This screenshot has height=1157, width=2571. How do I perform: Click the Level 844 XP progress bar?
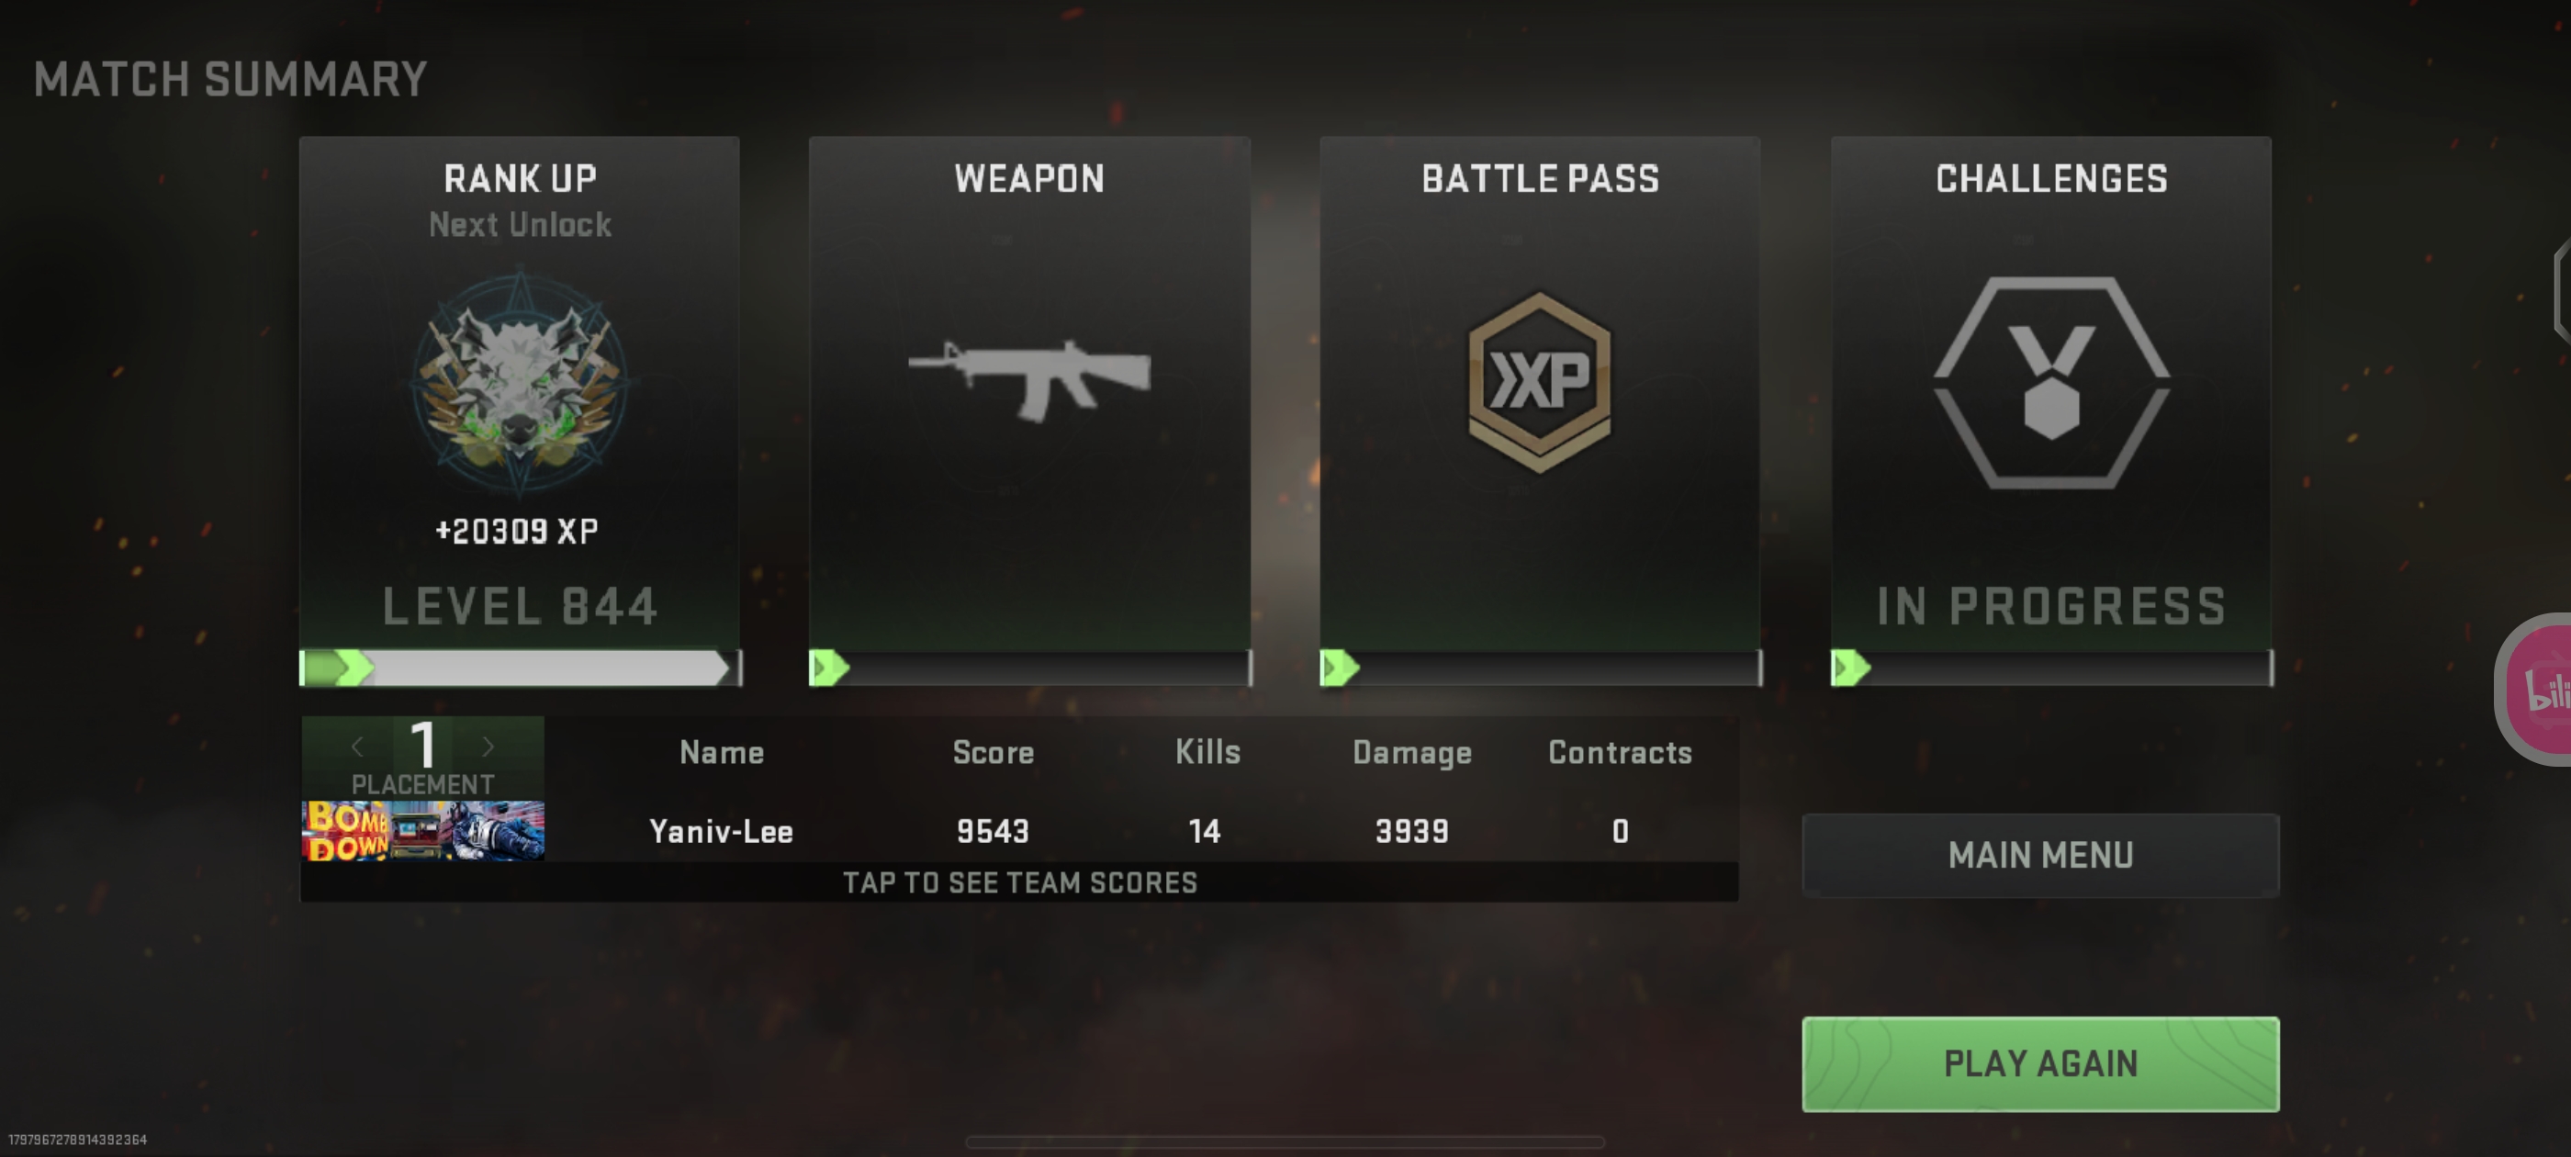click(520, 668)
